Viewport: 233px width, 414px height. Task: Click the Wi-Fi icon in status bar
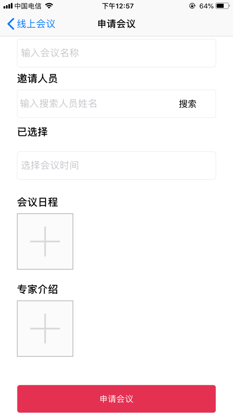(x=49, y=6)
